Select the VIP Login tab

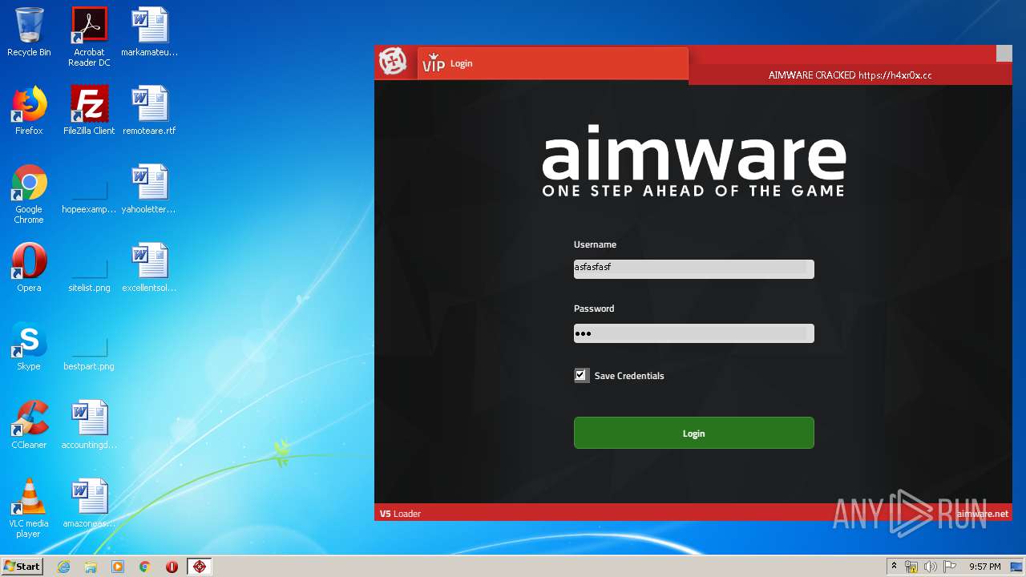tap(552, 63)
